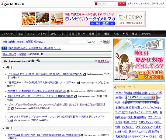Open the こんにゃくゼリー article link
This screenshot has width=166, height=140.
click(x=45, y=74)
